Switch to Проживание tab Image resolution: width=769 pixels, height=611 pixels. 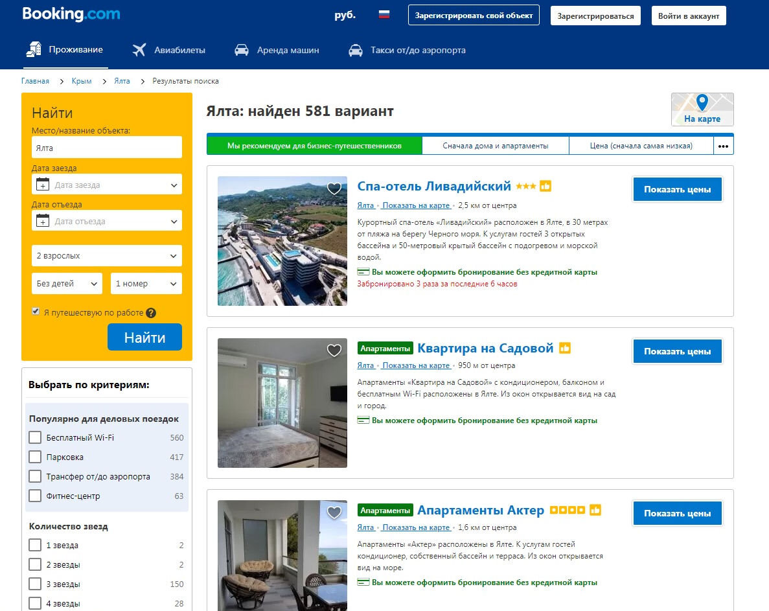click(x=65, y=50)
